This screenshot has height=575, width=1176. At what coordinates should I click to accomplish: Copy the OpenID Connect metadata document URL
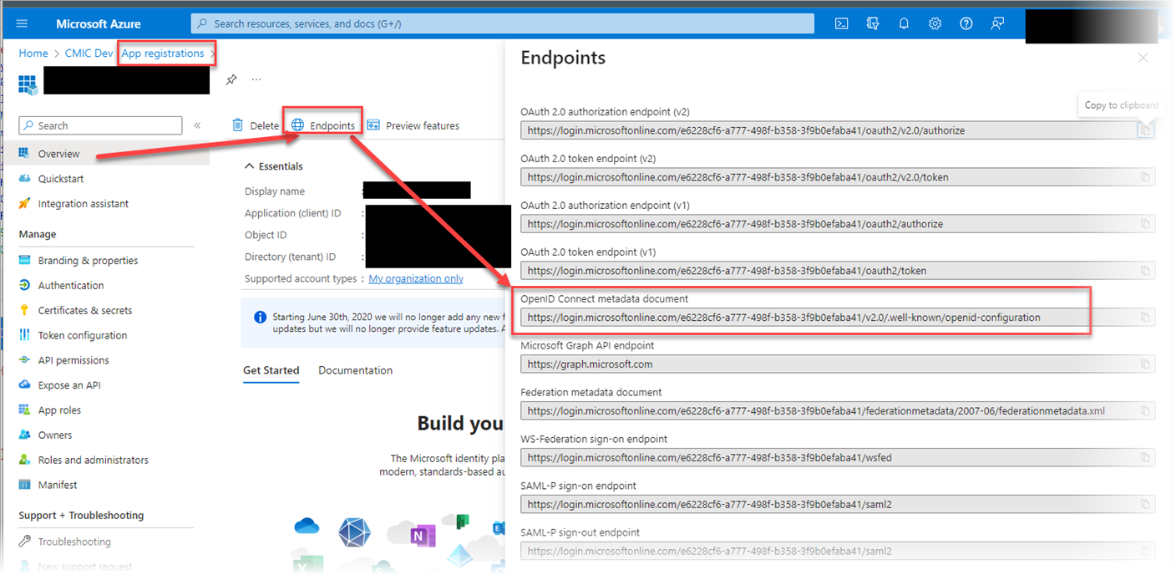click(1146, 318)
